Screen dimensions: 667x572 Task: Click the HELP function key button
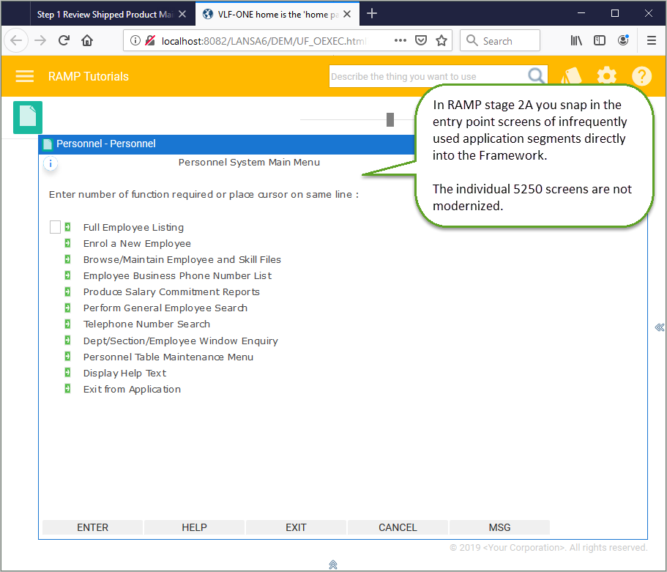click(x=194, y=527)
